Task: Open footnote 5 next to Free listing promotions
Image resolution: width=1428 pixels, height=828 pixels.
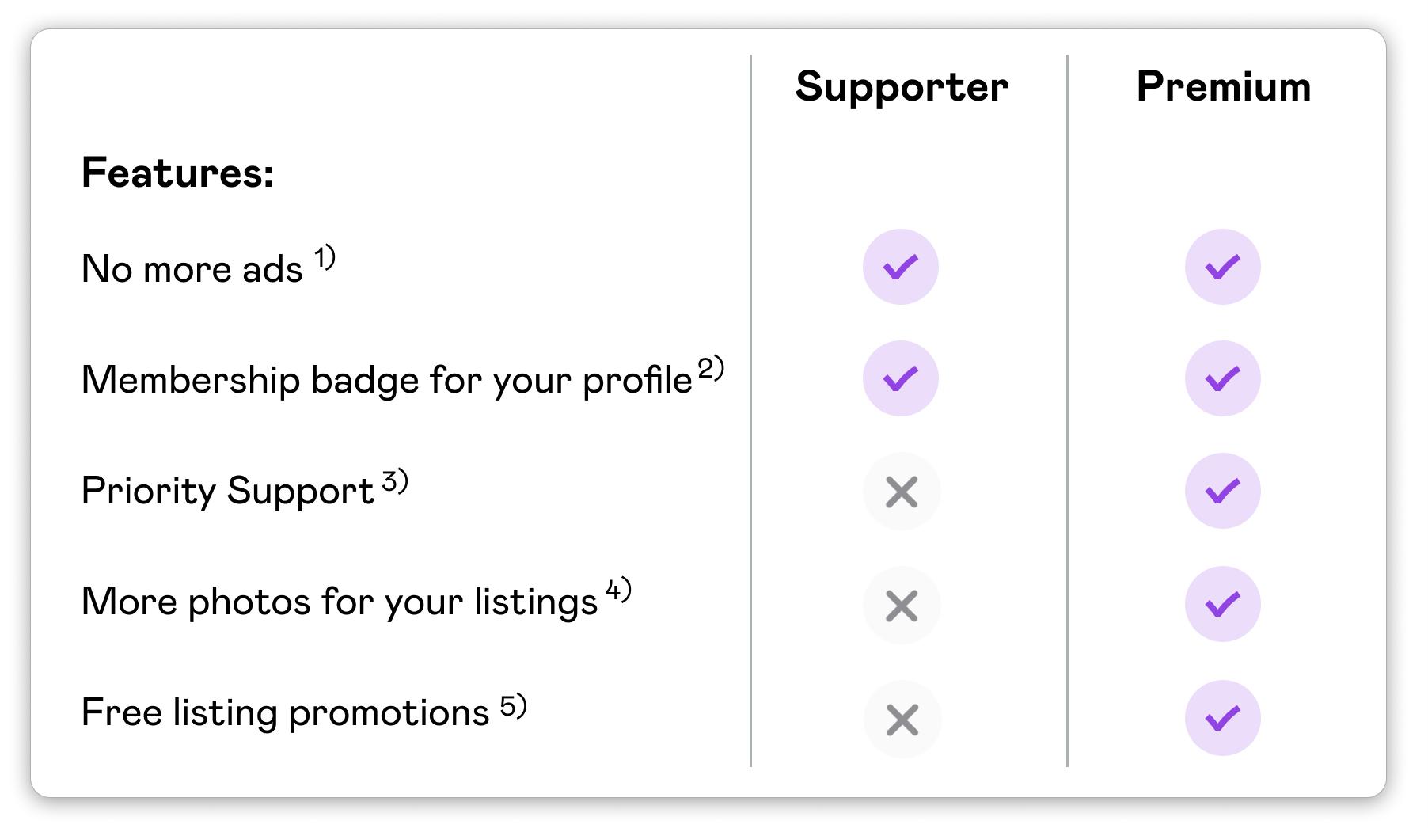Action: pyautogui.click(x=514, y=705)
